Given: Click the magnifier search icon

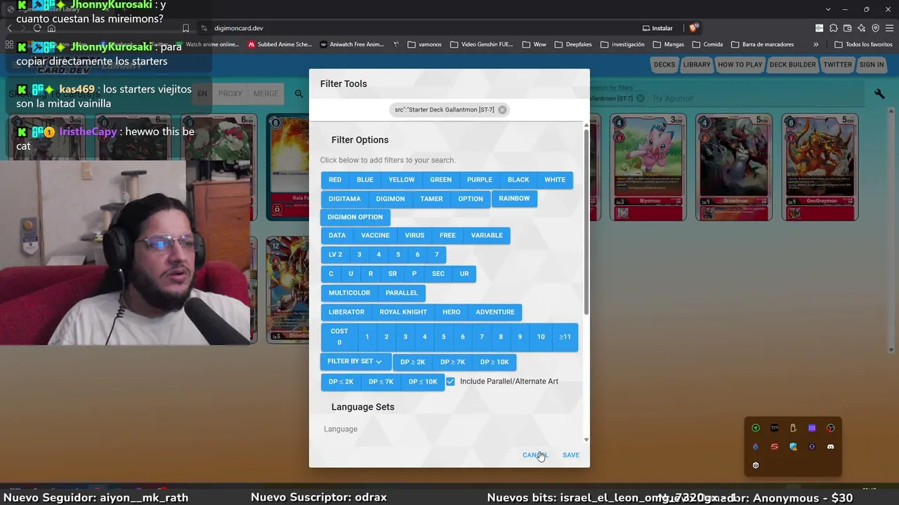Looking at the screenshot, I should [x=299, y=94].
